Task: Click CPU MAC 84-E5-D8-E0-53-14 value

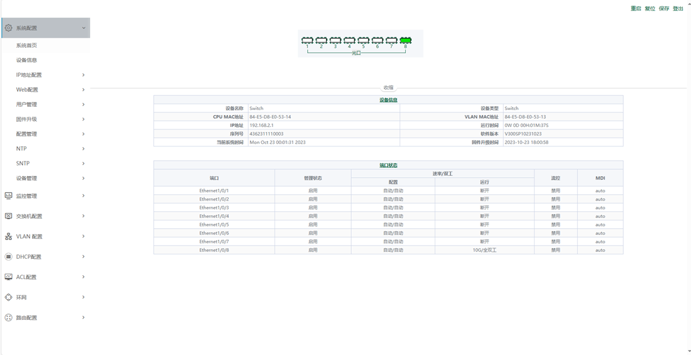Action: coord(270,117)
